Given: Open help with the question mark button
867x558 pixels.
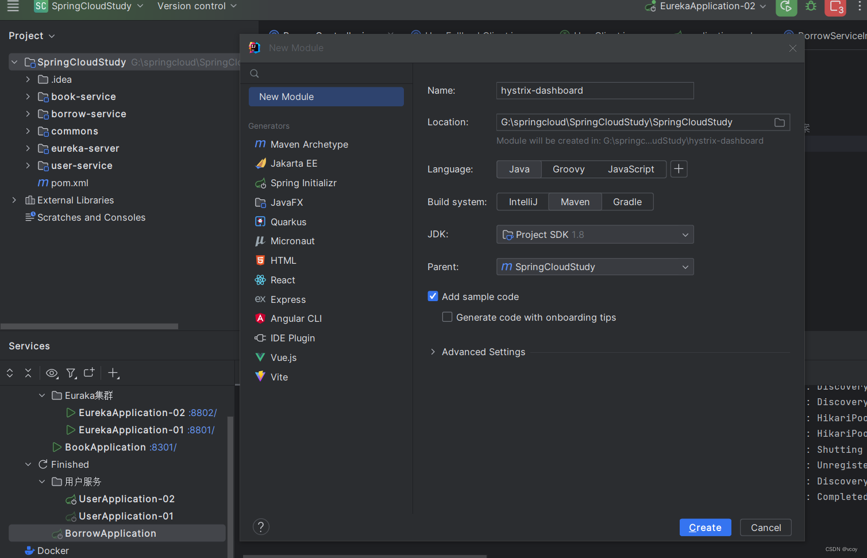Looking at the screenshot, I should [x=261, y=527].
